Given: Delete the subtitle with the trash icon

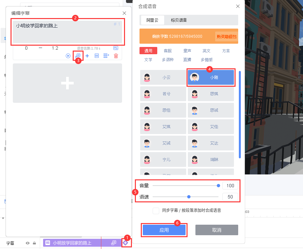Looking at the screenshot, I should pos(116,56).
